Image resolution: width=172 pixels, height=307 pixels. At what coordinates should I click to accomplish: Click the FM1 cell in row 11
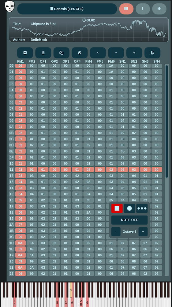click(x=21, y=170)
